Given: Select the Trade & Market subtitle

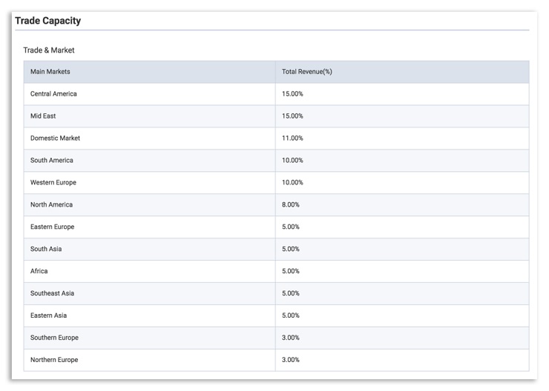Looking at the screenshot, I should click(49, 50).
